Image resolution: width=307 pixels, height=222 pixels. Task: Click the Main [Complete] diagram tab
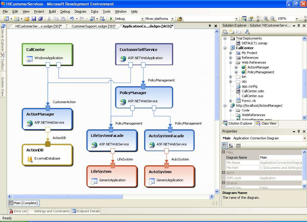(x=24, y=203)
